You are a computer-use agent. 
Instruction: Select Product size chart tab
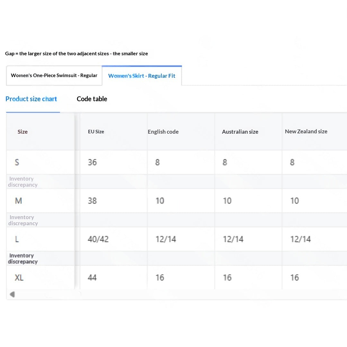31,99
